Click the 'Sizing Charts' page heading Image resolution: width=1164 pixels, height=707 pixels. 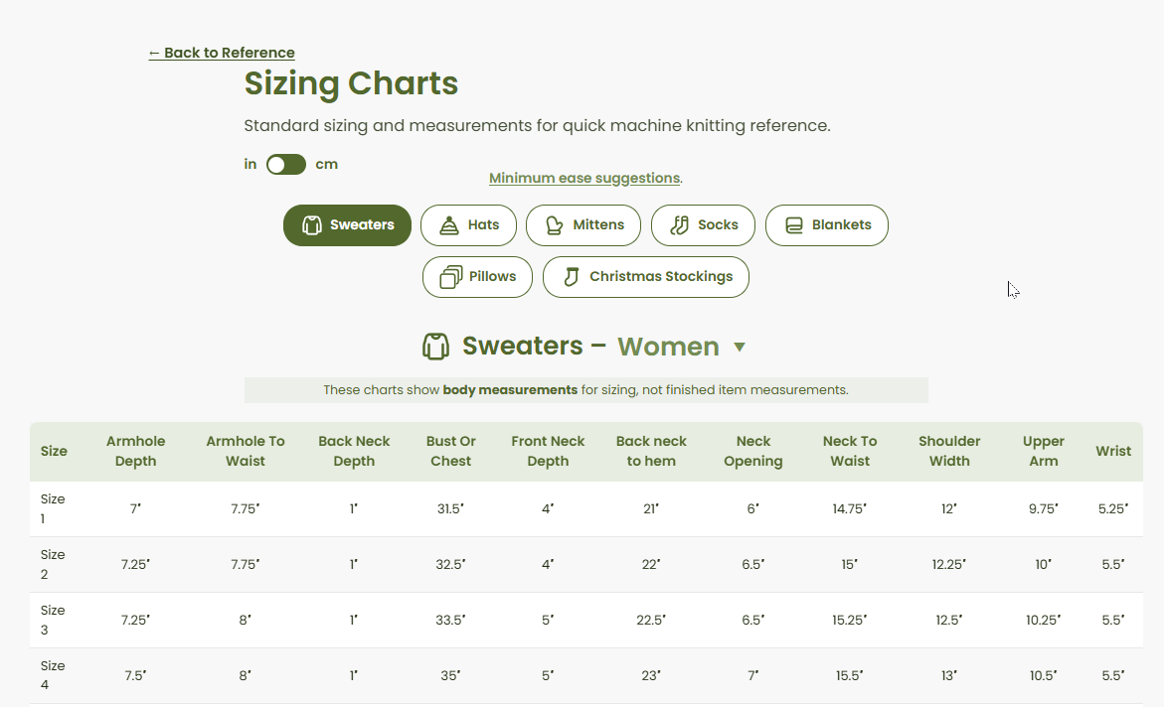[351, 83]
